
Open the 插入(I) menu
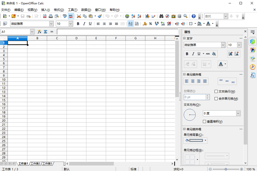pos(45,10)
